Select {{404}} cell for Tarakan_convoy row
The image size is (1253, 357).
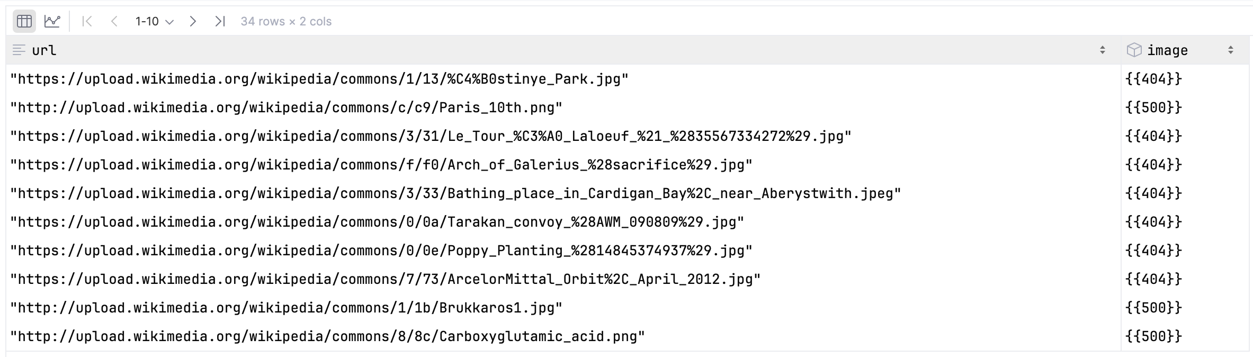tap(1153, 222)
